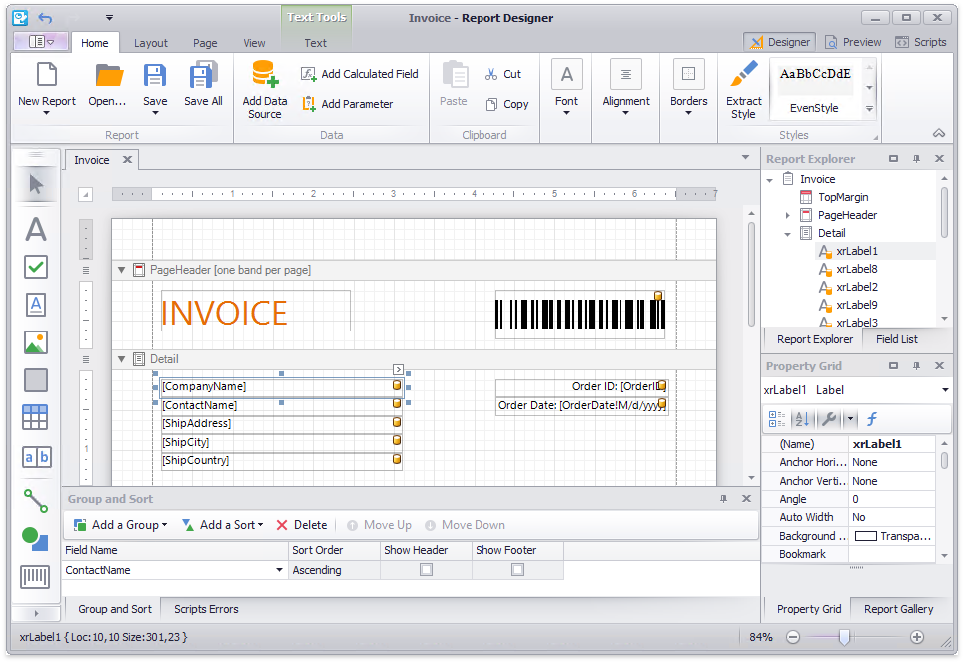Click Add Calculated Field
This screenshot has width=964, height=663.
click(359, 74)
